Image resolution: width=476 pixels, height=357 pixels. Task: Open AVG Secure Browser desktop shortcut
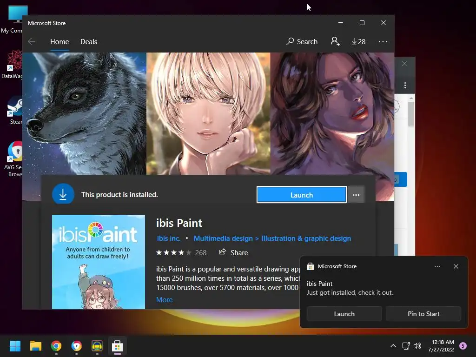pyautogui.click(x=13, y=159)
